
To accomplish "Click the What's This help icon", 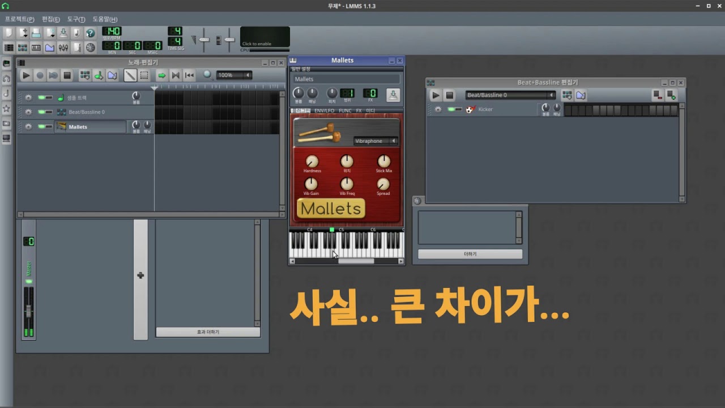I will pos(91,33).
